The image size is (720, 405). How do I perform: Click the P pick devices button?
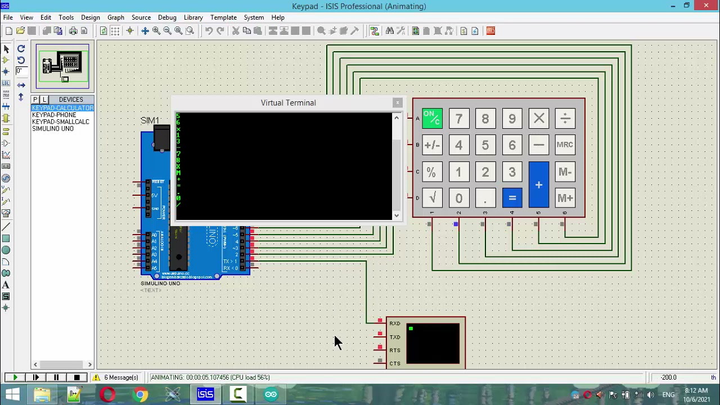click(35, 100)
